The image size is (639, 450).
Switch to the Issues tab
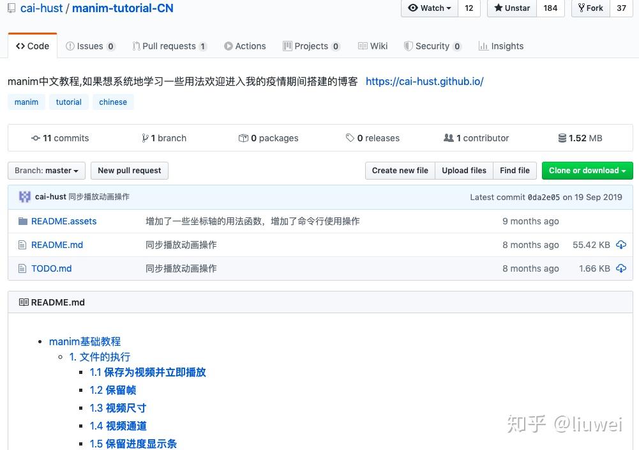91,46
